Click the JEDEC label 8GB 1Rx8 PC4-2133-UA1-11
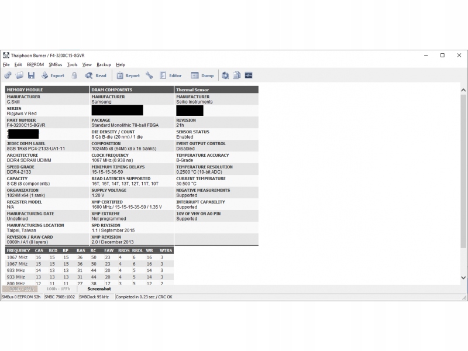 point(36,149)
